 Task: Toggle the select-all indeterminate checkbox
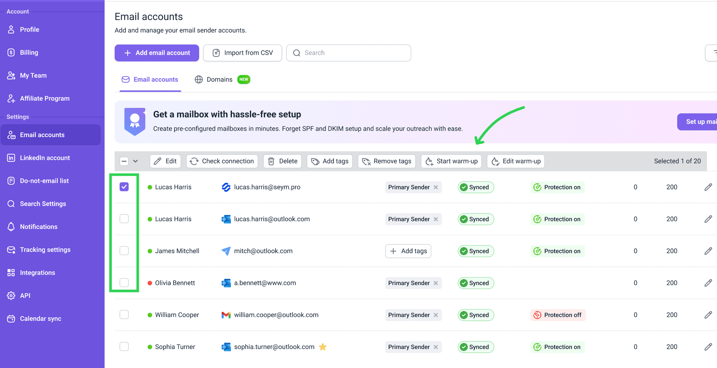point(124,161)
